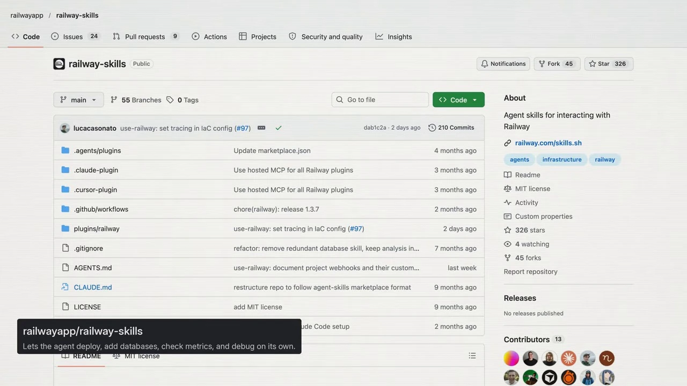Viewport: 687px width, 386px height.
Task: Switch to the Pull requests tab
Action: pyautogui.click(x=145, y=36)
